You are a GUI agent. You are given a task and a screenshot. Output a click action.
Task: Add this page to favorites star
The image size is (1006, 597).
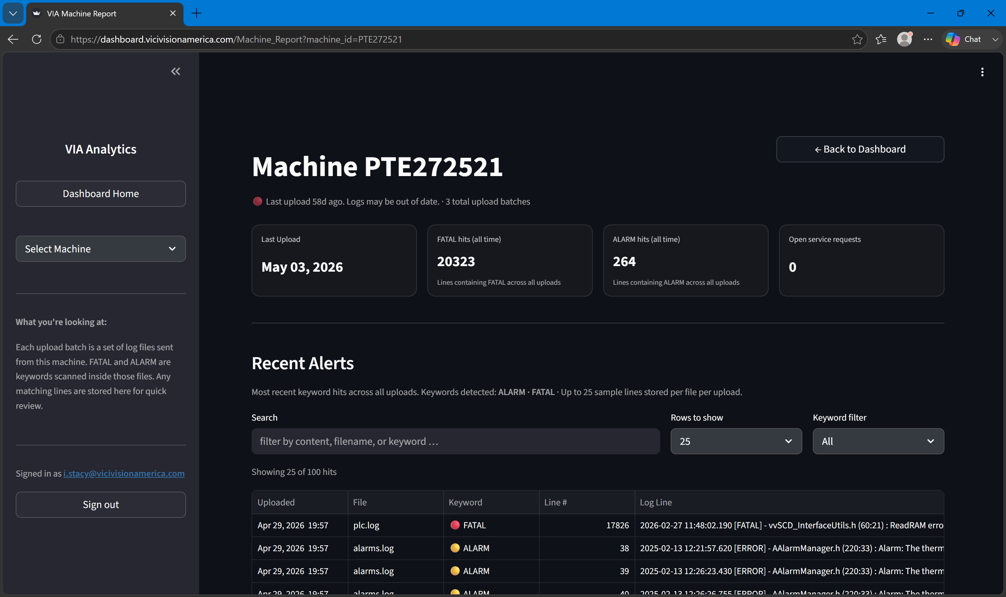click(x=857, y=39)
